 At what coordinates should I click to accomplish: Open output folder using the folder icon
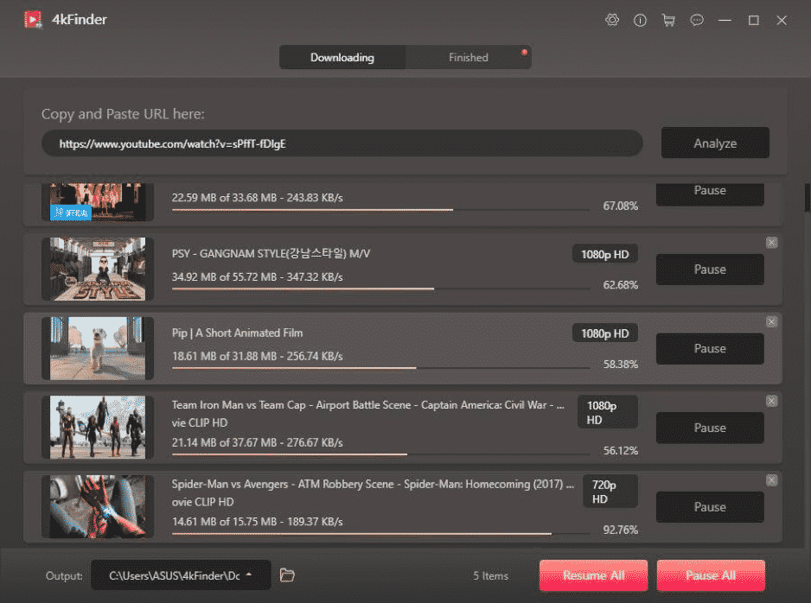tap(287, 574)
